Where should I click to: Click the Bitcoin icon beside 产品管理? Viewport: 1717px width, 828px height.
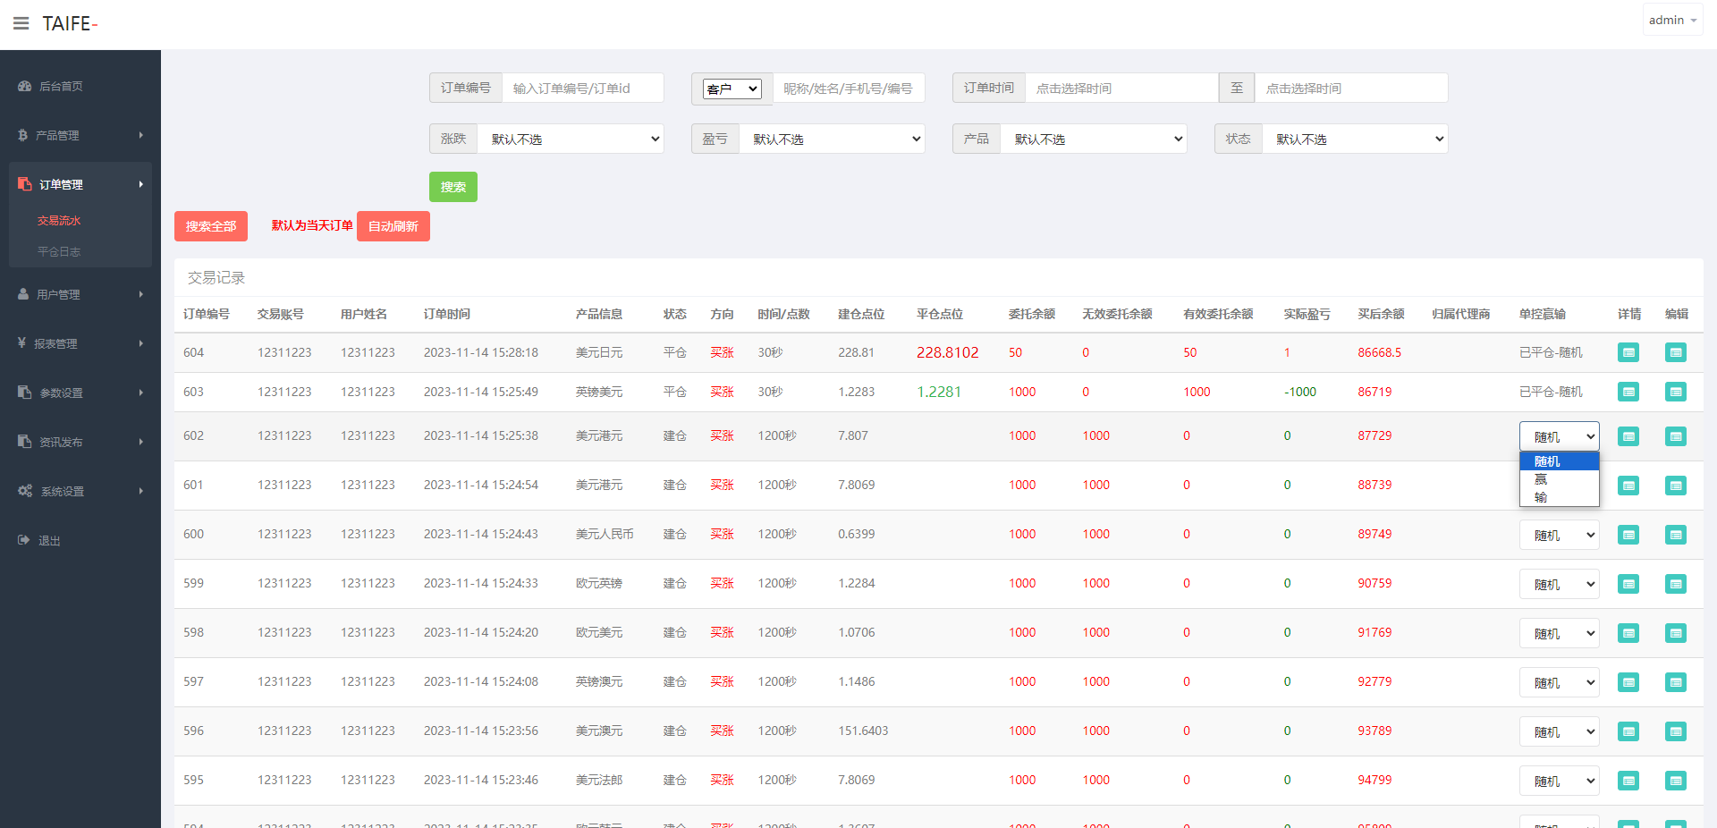22,135
